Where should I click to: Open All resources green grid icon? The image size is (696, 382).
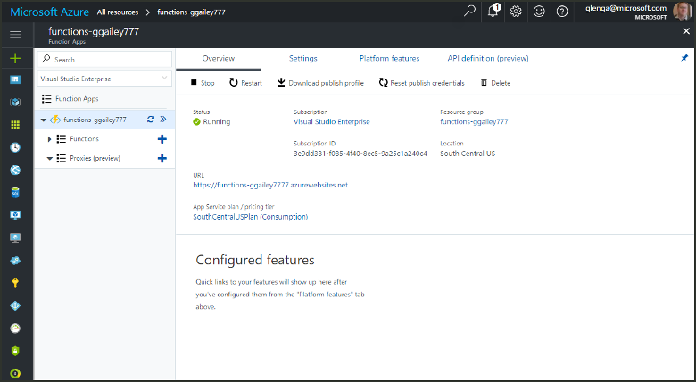click(15, 125)
